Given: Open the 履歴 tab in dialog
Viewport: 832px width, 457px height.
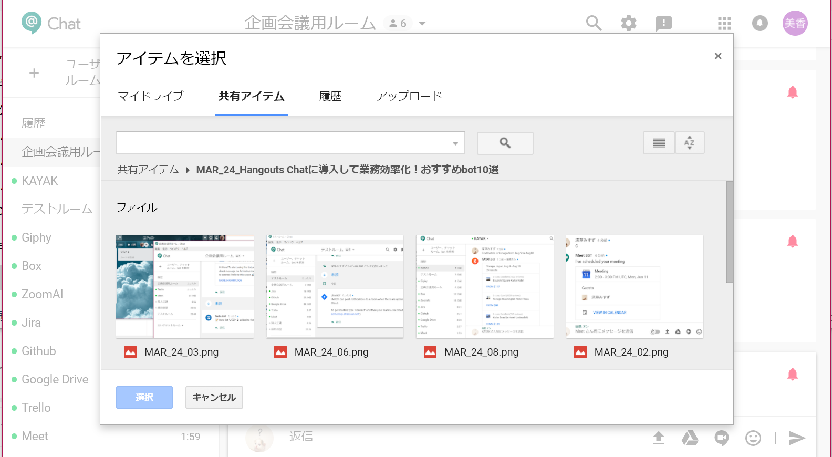Looking at the screenshot, I should (x=330, y=96).
